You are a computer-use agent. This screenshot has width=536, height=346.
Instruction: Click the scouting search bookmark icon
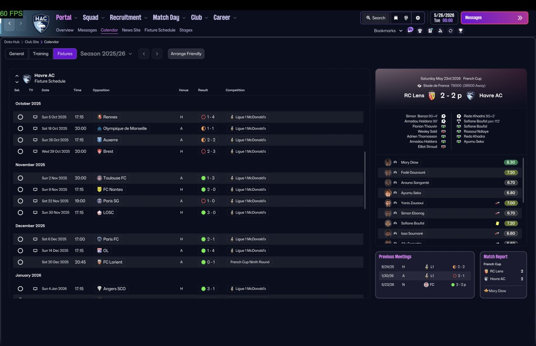click(x=440, y=31)
